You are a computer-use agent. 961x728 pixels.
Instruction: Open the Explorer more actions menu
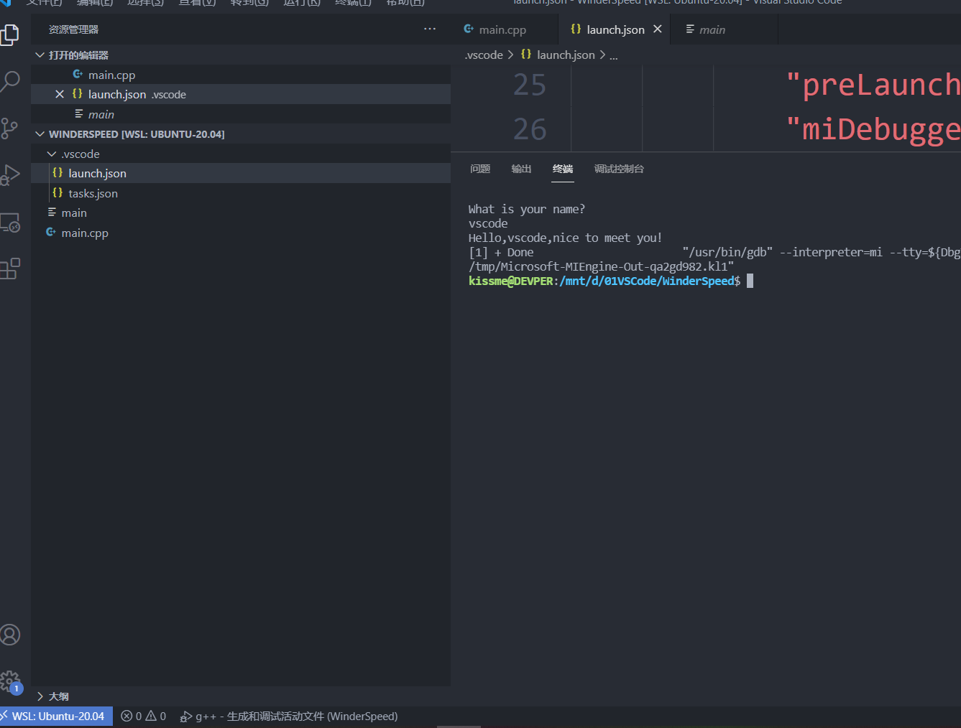(x=429, y=29)
